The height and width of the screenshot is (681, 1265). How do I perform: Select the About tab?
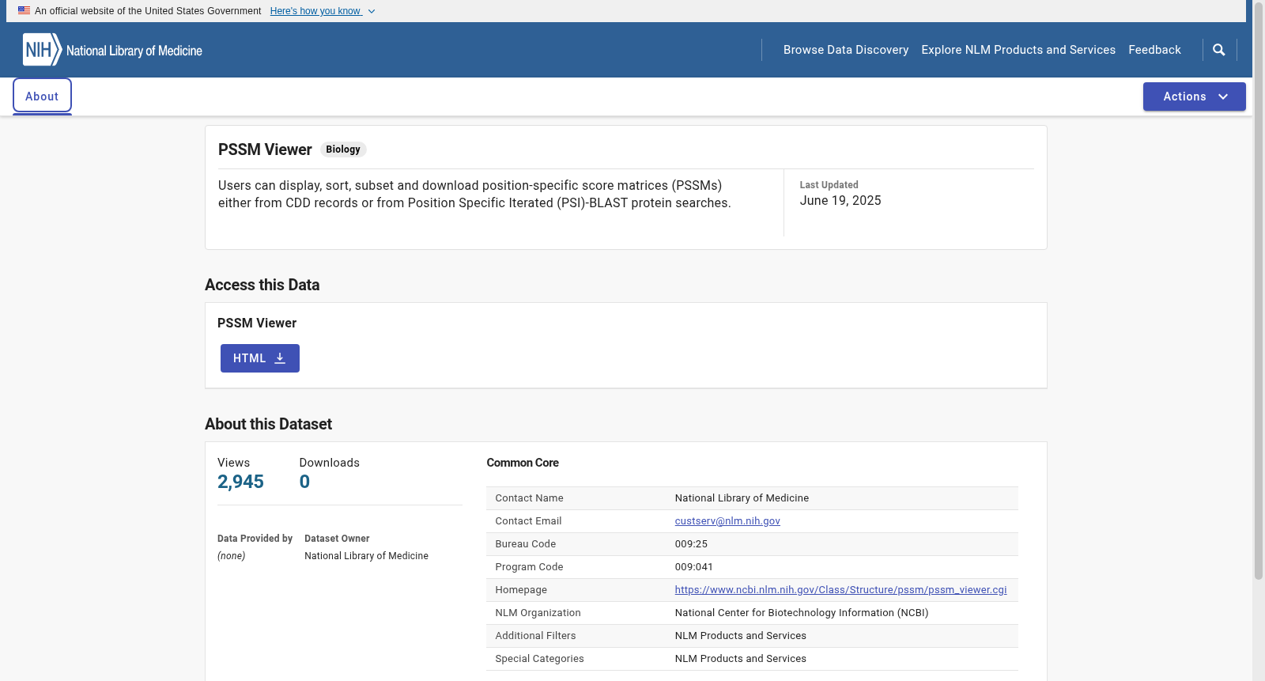click(42, 96)
